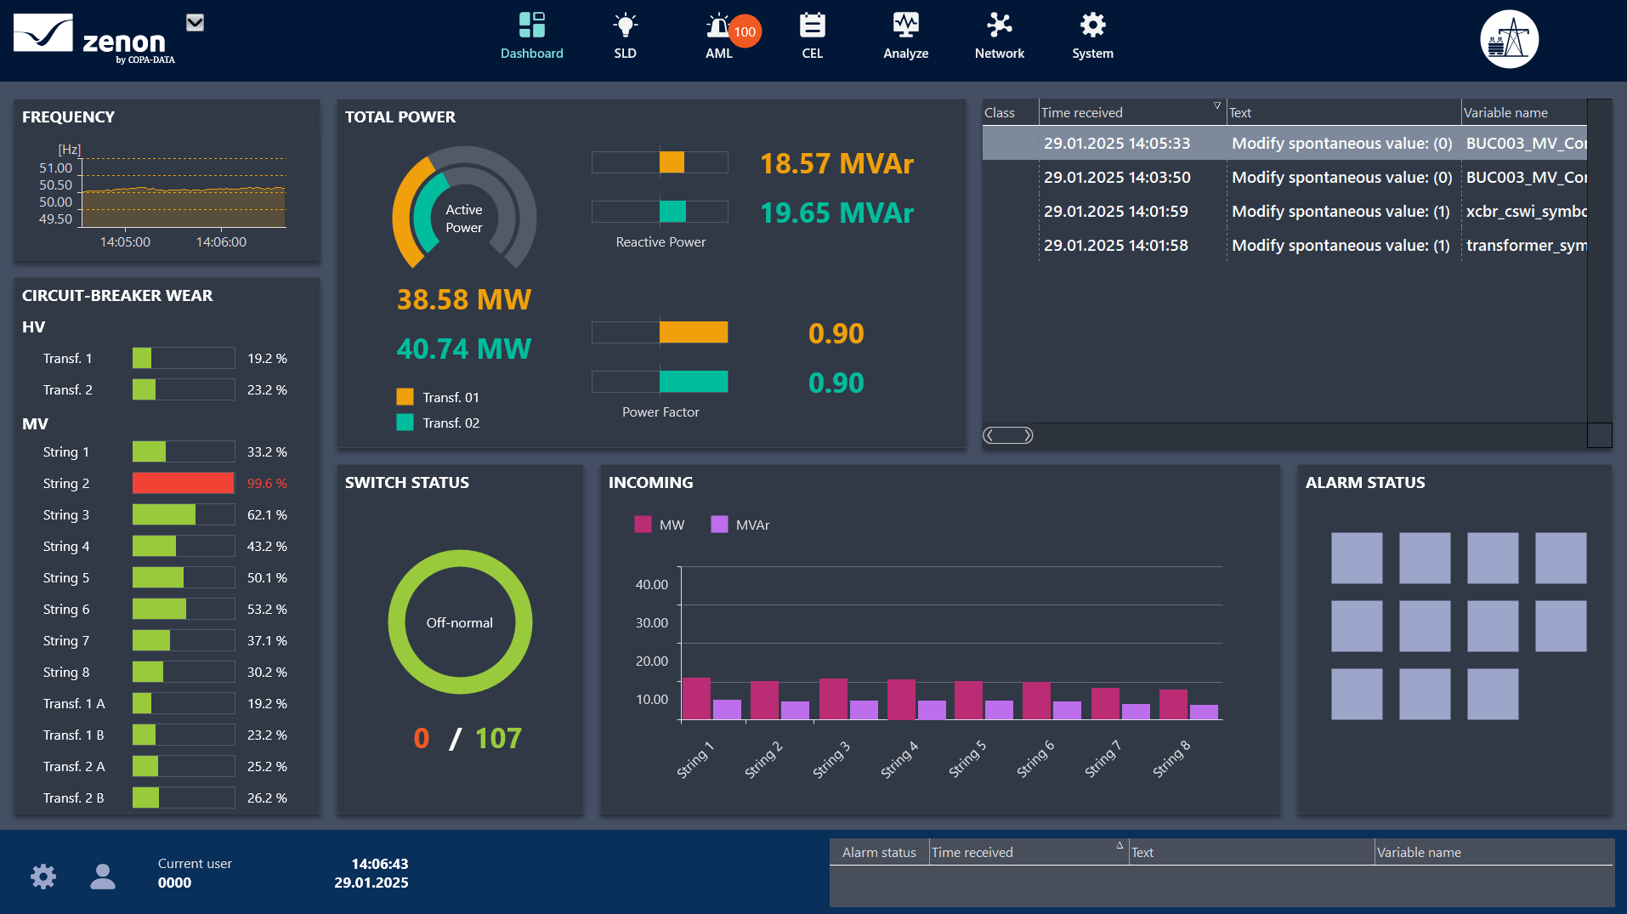This screenshot has height=914, width=1627.
Task: Click Variable name column header in event list
Action: tap(1524, 112)
